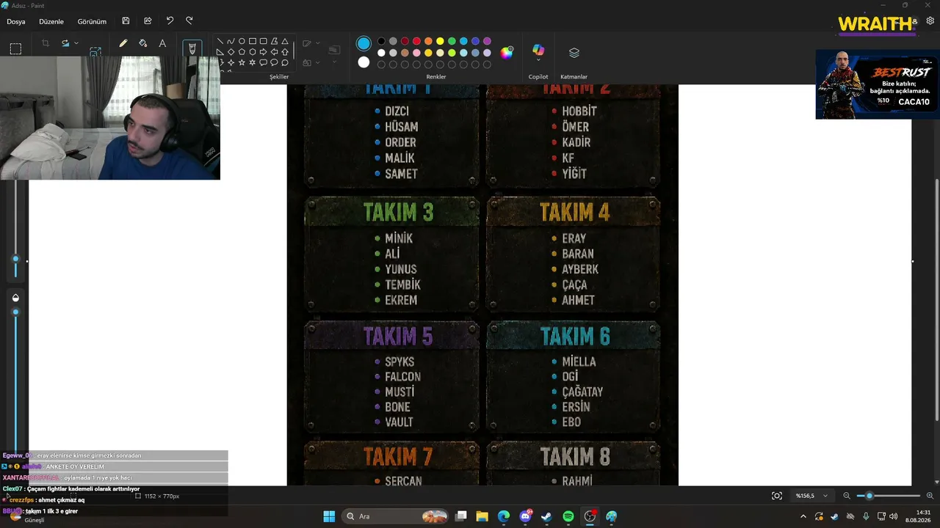Open the Katmanlar layers panel
This screenshot has width=940, height=528.
[574, 53]
